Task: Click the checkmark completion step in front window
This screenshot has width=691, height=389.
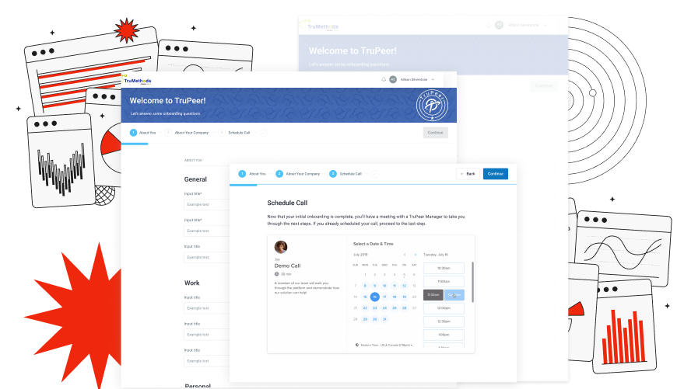Action: (374, 174)
